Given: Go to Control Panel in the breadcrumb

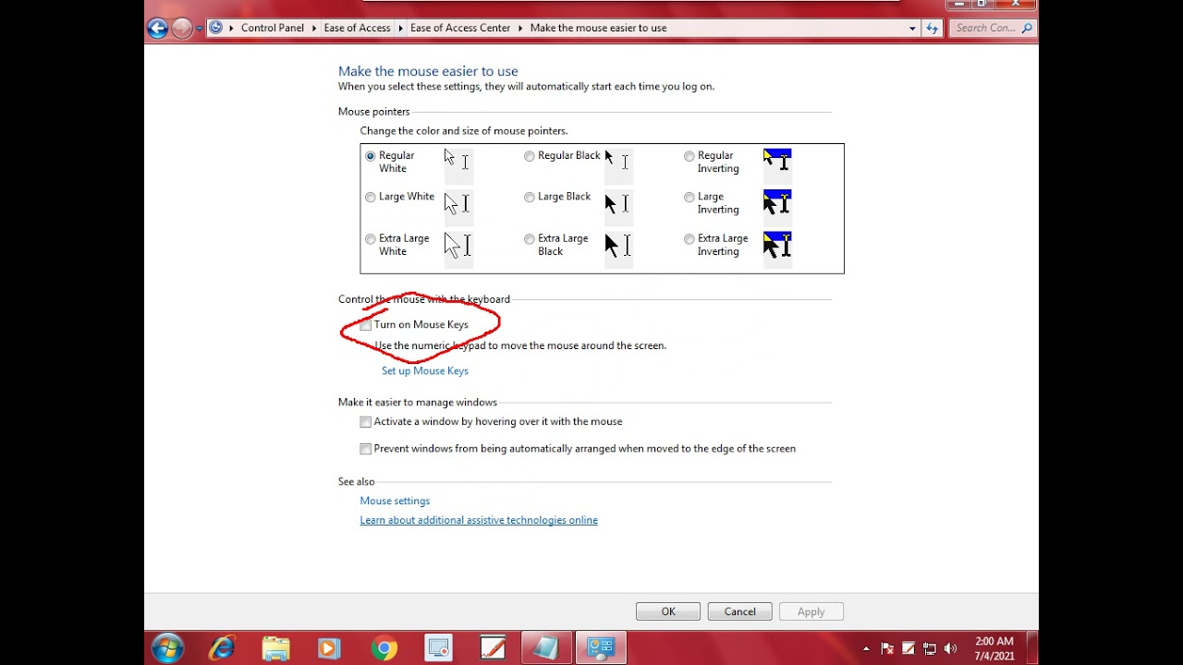Looking at the screenshot, I should point(273,29).
